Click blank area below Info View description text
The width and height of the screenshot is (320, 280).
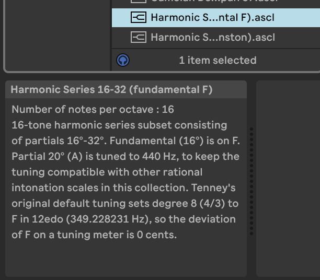coord(126,258)
